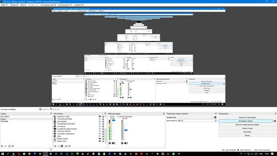Open the Mic/Aux settings gear in the mixer
The height and width of the screenshot is (156, 277).
(x=110, y=143)
